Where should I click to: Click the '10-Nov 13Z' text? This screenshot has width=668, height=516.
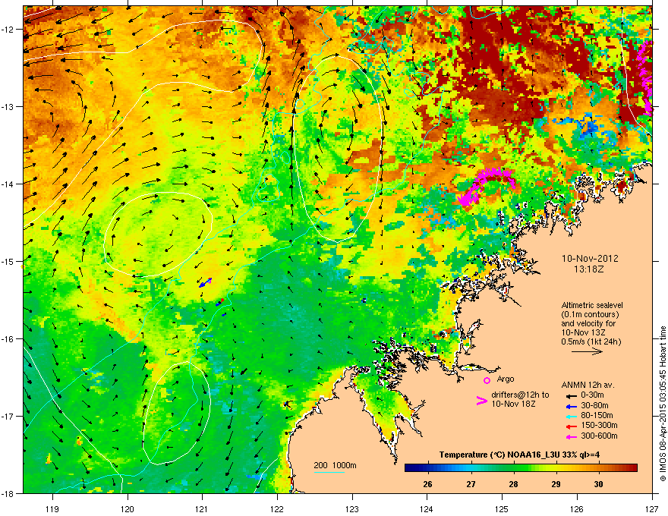point(583,333)
